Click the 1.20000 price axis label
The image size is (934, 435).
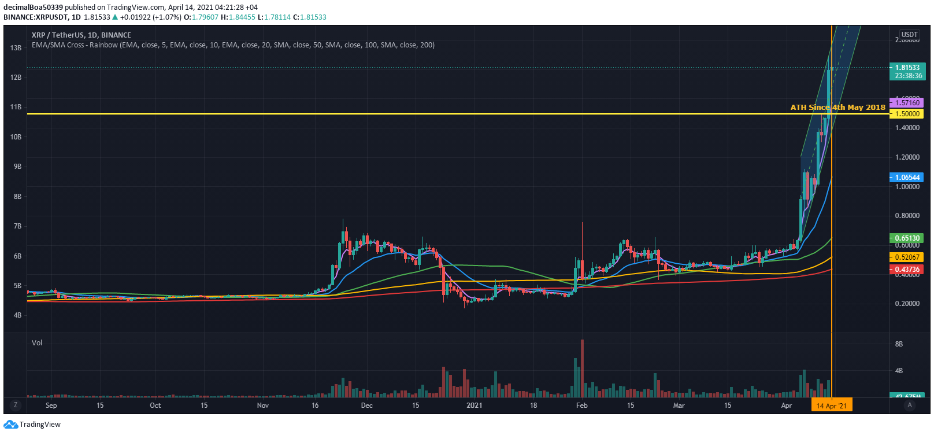907,157
